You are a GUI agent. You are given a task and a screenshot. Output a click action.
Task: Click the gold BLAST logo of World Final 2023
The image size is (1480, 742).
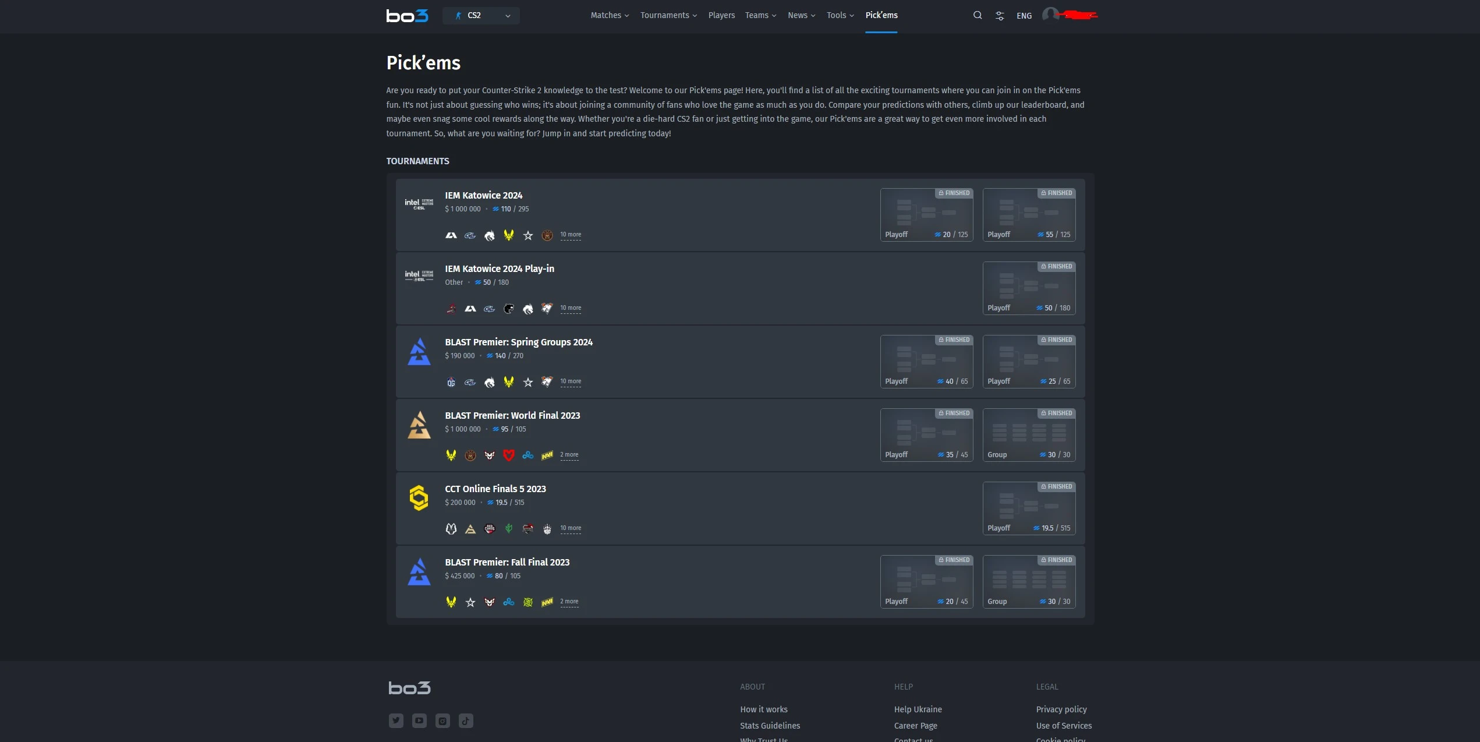click(419, 425)
